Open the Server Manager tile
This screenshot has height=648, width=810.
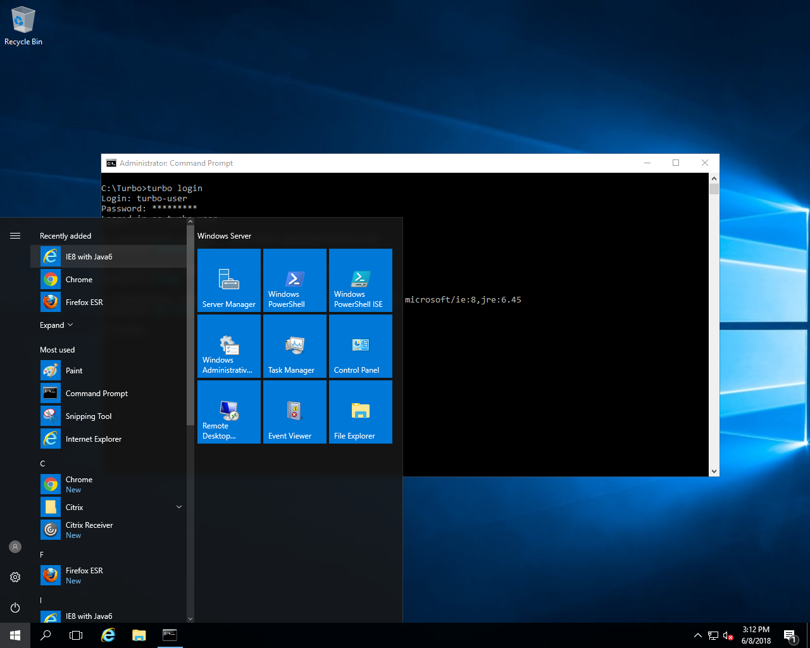[228, 280]
